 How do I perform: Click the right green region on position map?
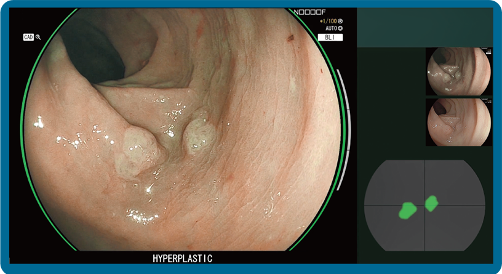[431, 202]
